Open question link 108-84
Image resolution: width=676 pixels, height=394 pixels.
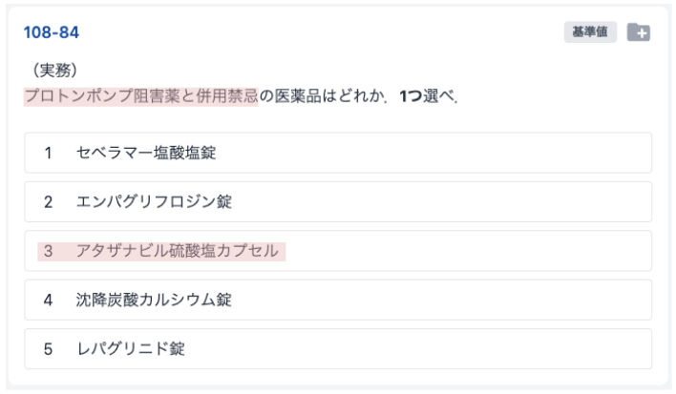52,32
